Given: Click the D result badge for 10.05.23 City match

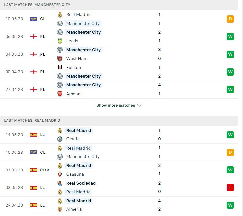Looking at the screenshot, I should [230, 19].
